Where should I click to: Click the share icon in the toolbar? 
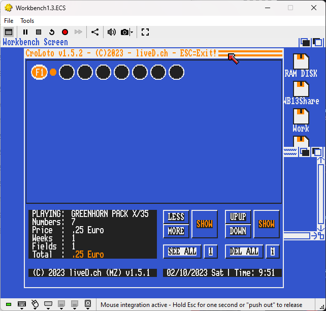(95, 32)
